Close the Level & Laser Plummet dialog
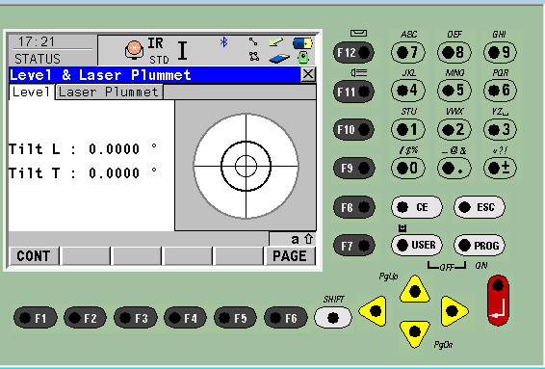Image resolution: width=545 pixels, height=369 pixels. 308,74
